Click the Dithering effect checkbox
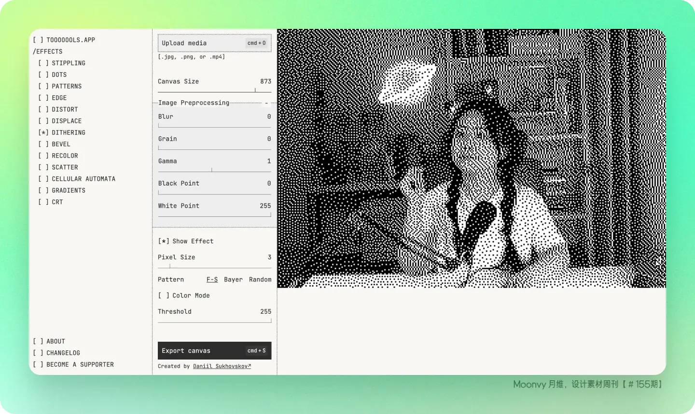This screenshot has width=695, height=414. [43, 133]
